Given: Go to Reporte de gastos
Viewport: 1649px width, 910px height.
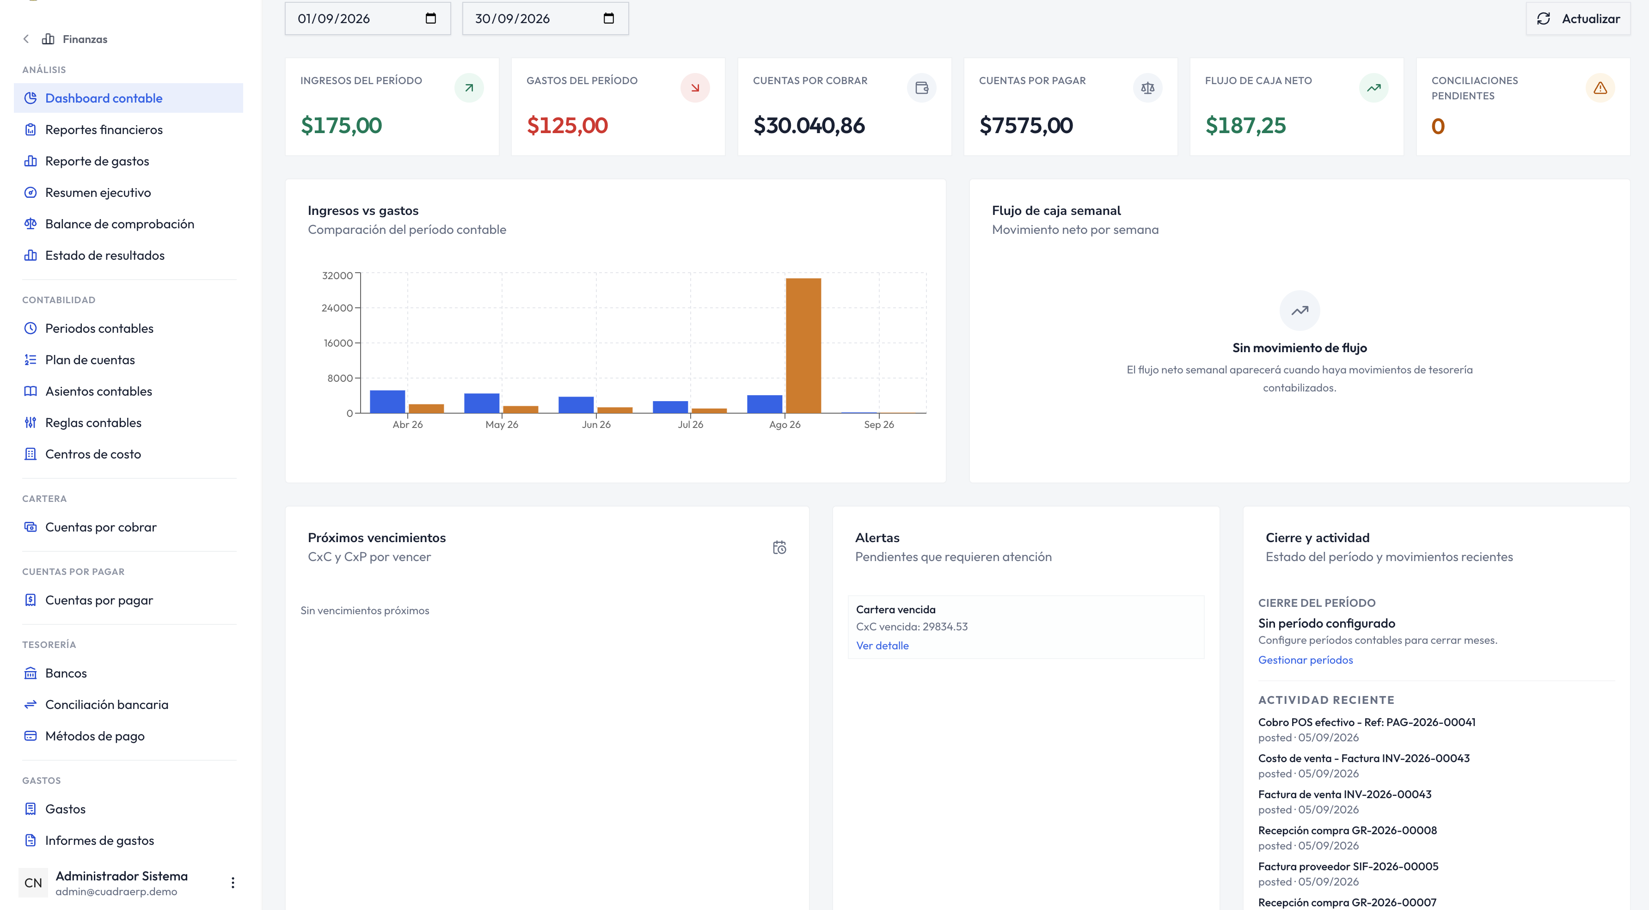Looking at the screenshot, I should click(x=128, y=161).
